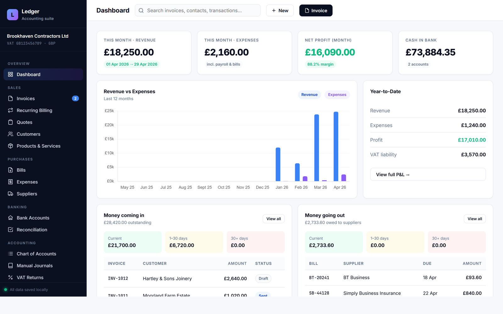Screen dimensions: 503x314
Task: Toggle the Draft status on INV-1012
Action: tap(263, 279)
